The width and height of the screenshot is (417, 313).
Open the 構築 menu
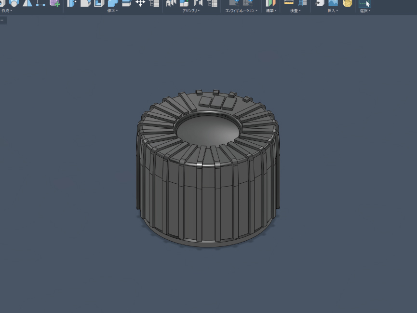271,11
